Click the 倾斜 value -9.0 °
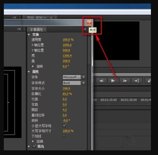 tap(66, 120)
